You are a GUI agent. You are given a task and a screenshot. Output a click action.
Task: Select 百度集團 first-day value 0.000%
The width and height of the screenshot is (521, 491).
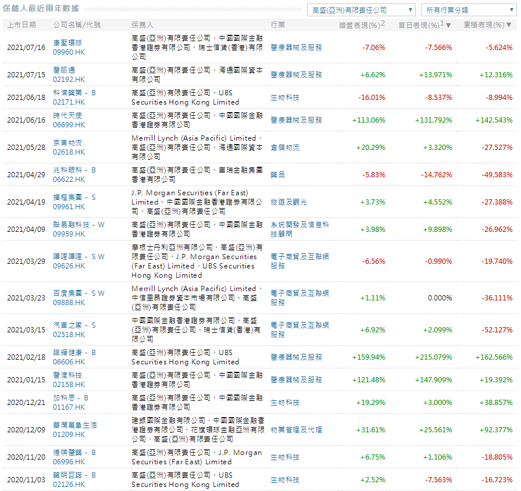[x=440, y=298]
